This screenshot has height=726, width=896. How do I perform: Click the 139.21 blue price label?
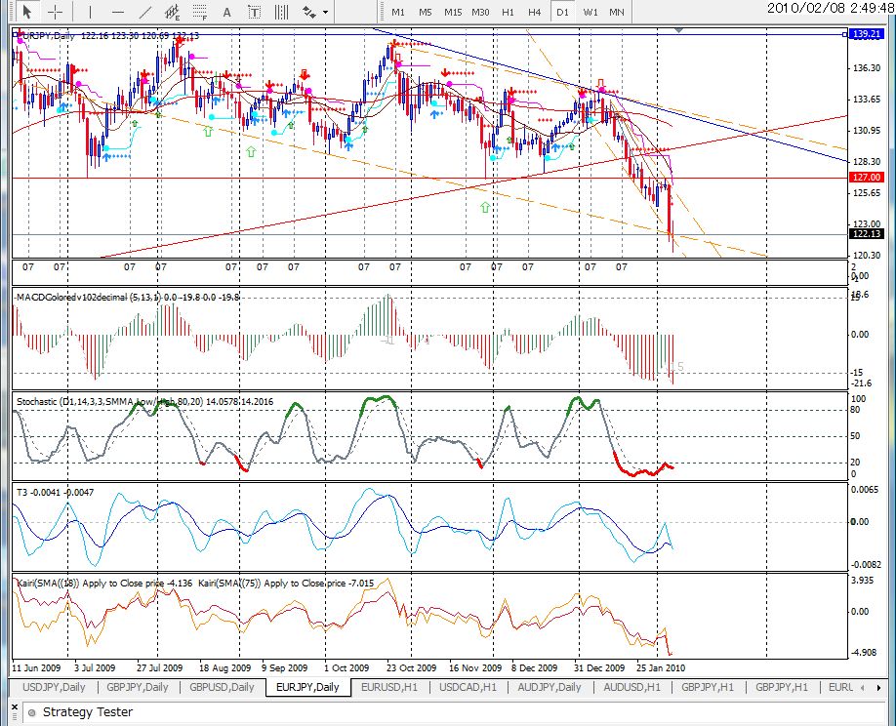(867, 34)
